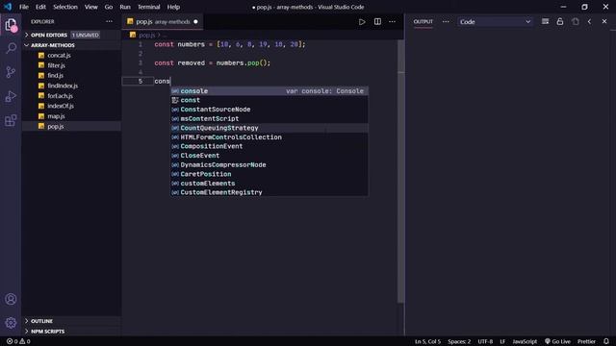Open concat.js in the explorer
Screen dimensions: 616x346
[x=71, y=56]
